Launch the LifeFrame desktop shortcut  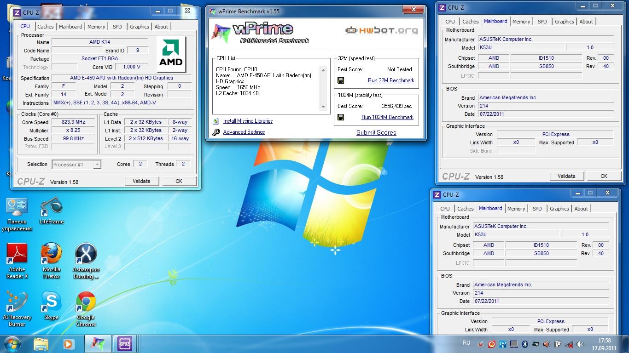51,211
